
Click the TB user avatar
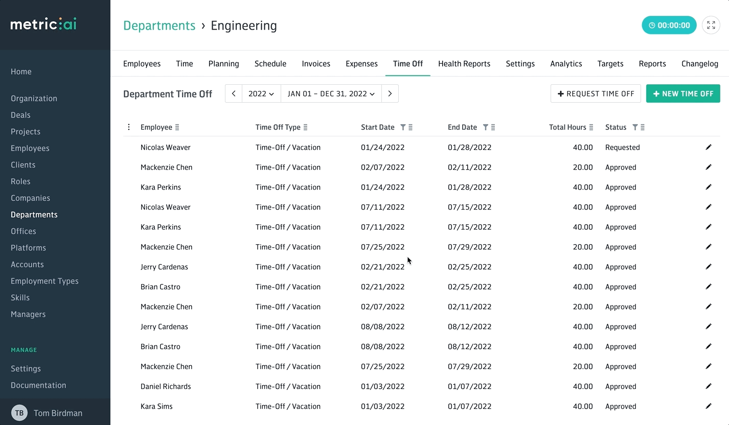tap(19, 413)
